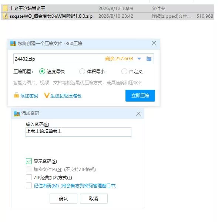Viewport: 218px width, 222px height.
Task: Click the 360压缩 icon in 添加密码 dialog title
Action: point(17,113)
